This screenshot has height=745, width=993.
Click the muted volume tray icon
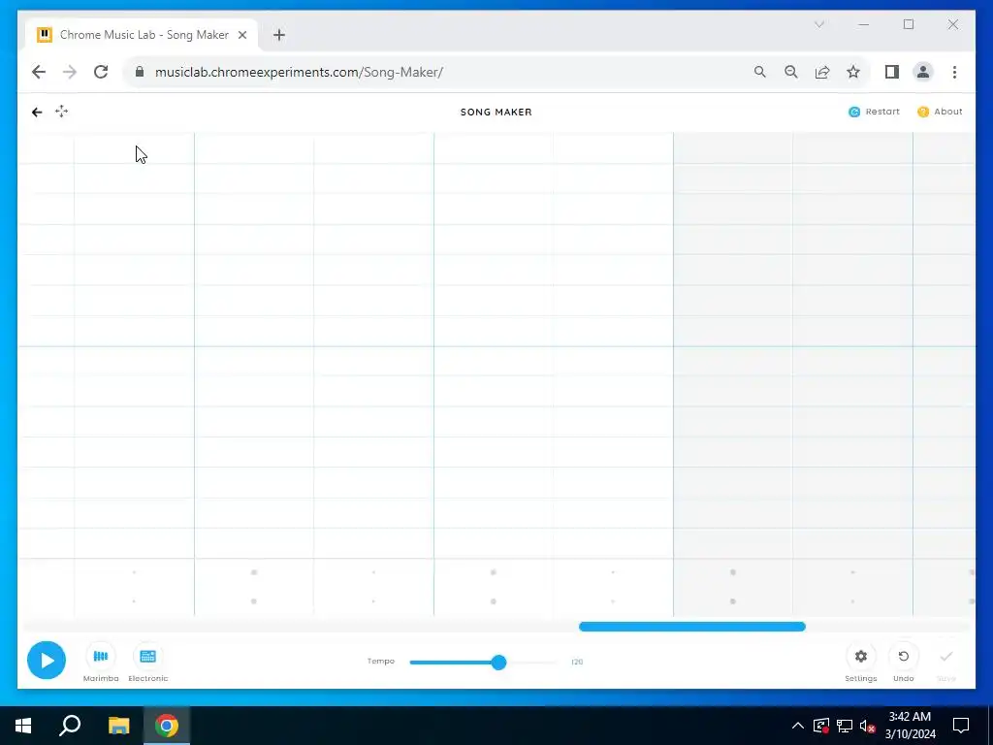(868, 726)
